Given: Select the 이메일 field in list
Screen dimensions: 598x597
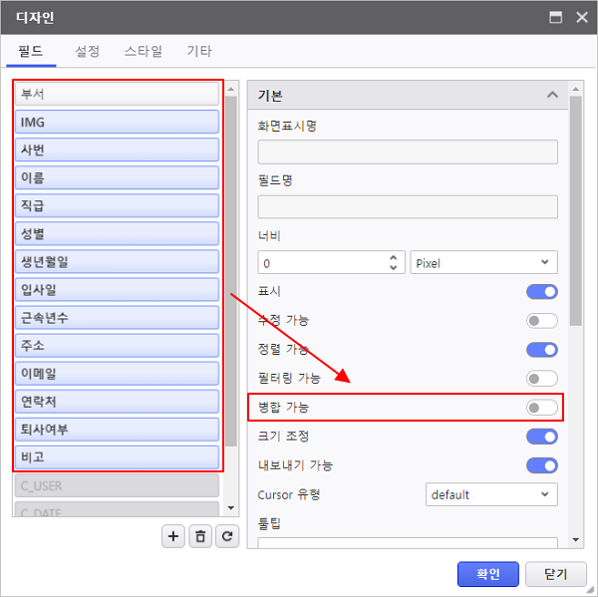Looking at the screenshot, I should pyautogui.click(x=118, y=374).
